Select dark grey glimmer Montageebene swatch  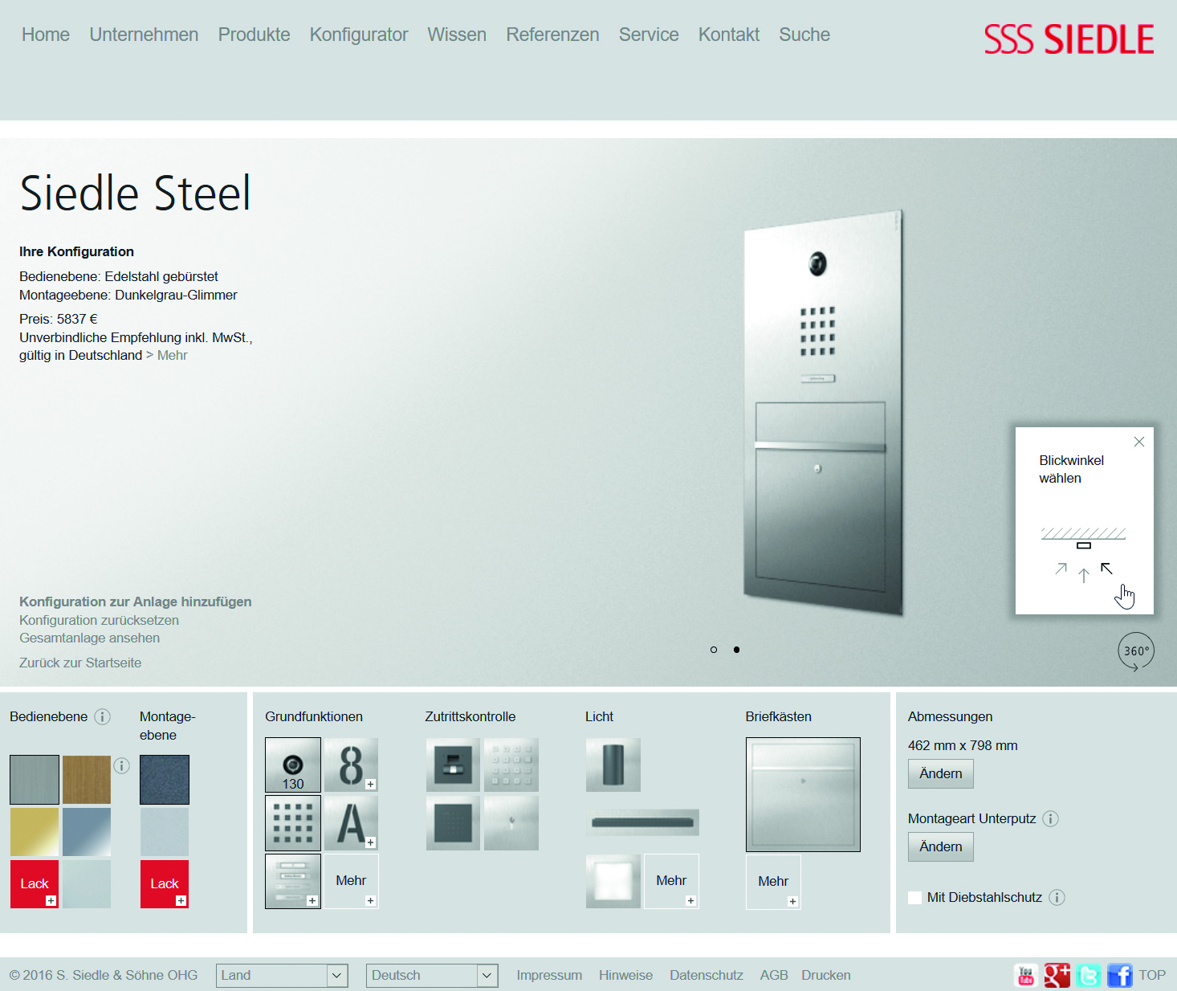165,780
